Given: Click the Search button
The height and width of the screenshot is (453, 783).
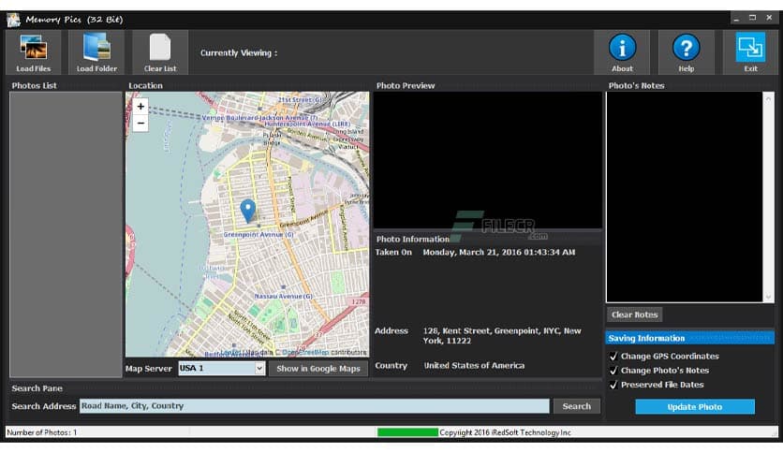Looking at the screenshot, I should click(576, 406).
